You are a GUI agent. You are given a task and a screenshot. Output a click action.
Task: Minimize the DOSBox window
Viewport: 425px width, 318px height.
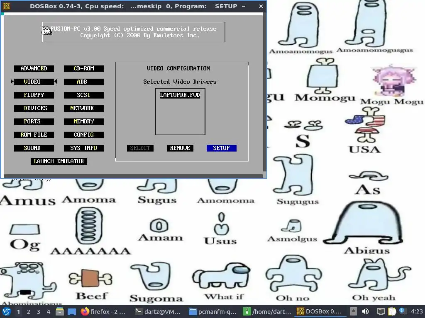(x=244, y=6)
